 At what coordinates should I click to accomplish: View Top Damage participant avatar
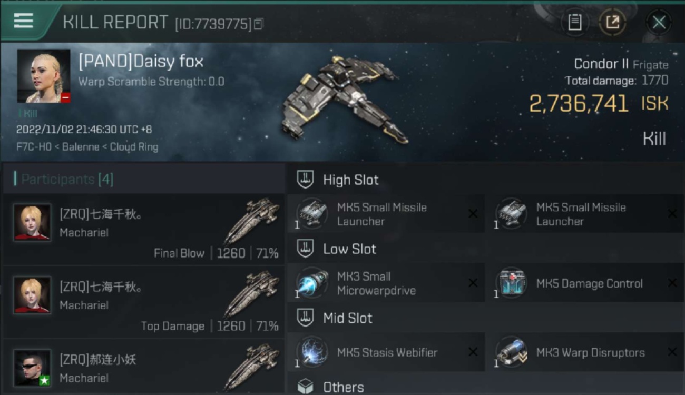click(x=32, y=295)
